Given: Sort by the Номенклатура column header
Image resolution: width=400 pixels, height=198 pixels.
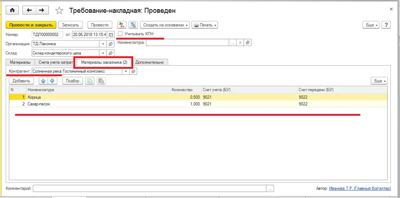Looking at the screenshot, I should point(98,90).
